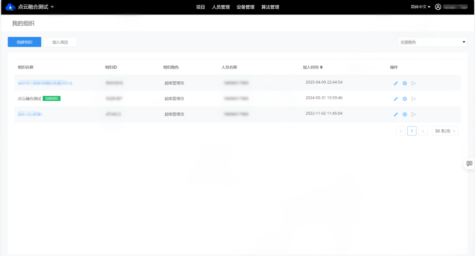Viewport: 475px width, 256px height.
Task: Edit the organization joined 2022-11-02
Action: tap(396, 114)
